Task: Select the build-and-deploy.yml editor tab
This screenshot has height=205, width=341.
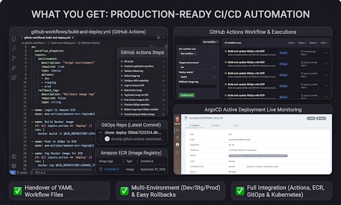Action: (x=47, y=37)
